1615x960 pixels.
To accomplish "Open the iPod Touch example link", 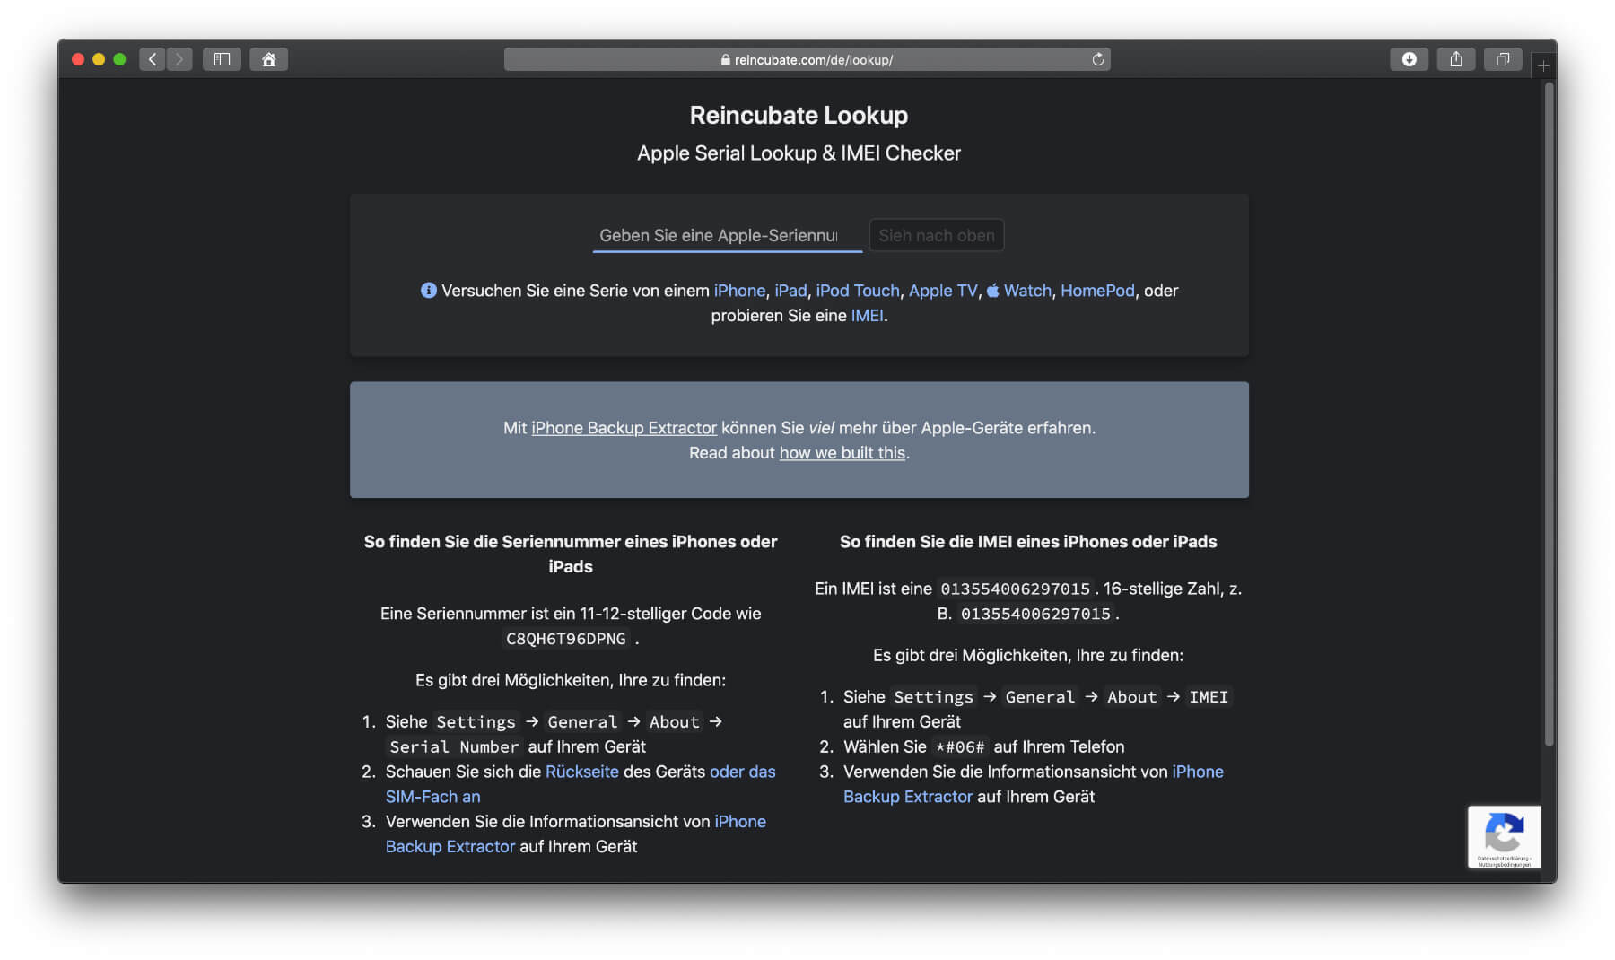I will pyautogui.click(x=857, y=291).
